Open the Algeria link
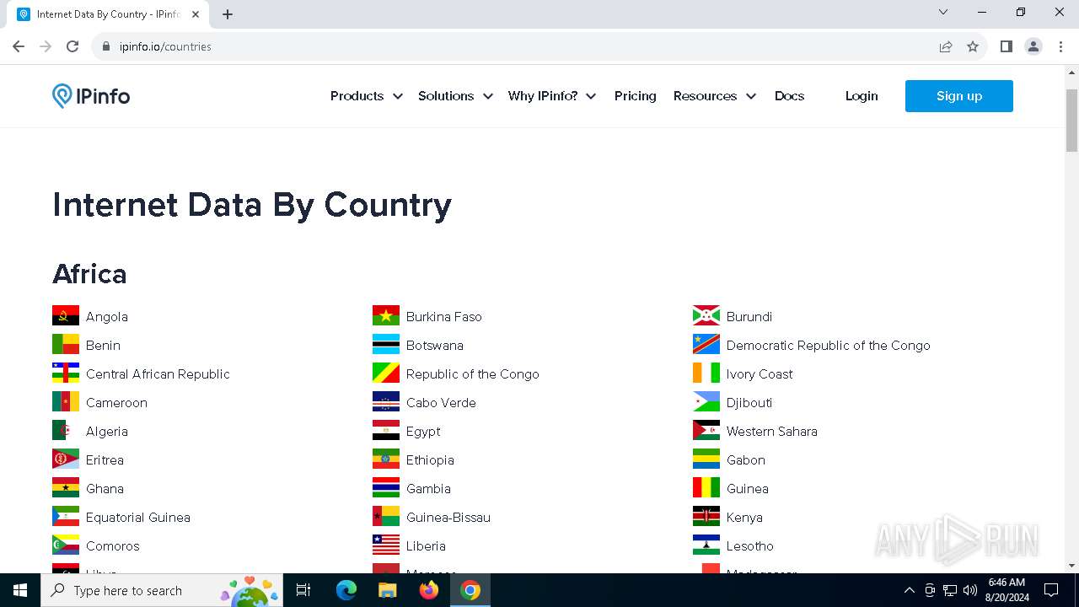The height and width of the screenshot is (607, 1079). click(x=107, y=431)
